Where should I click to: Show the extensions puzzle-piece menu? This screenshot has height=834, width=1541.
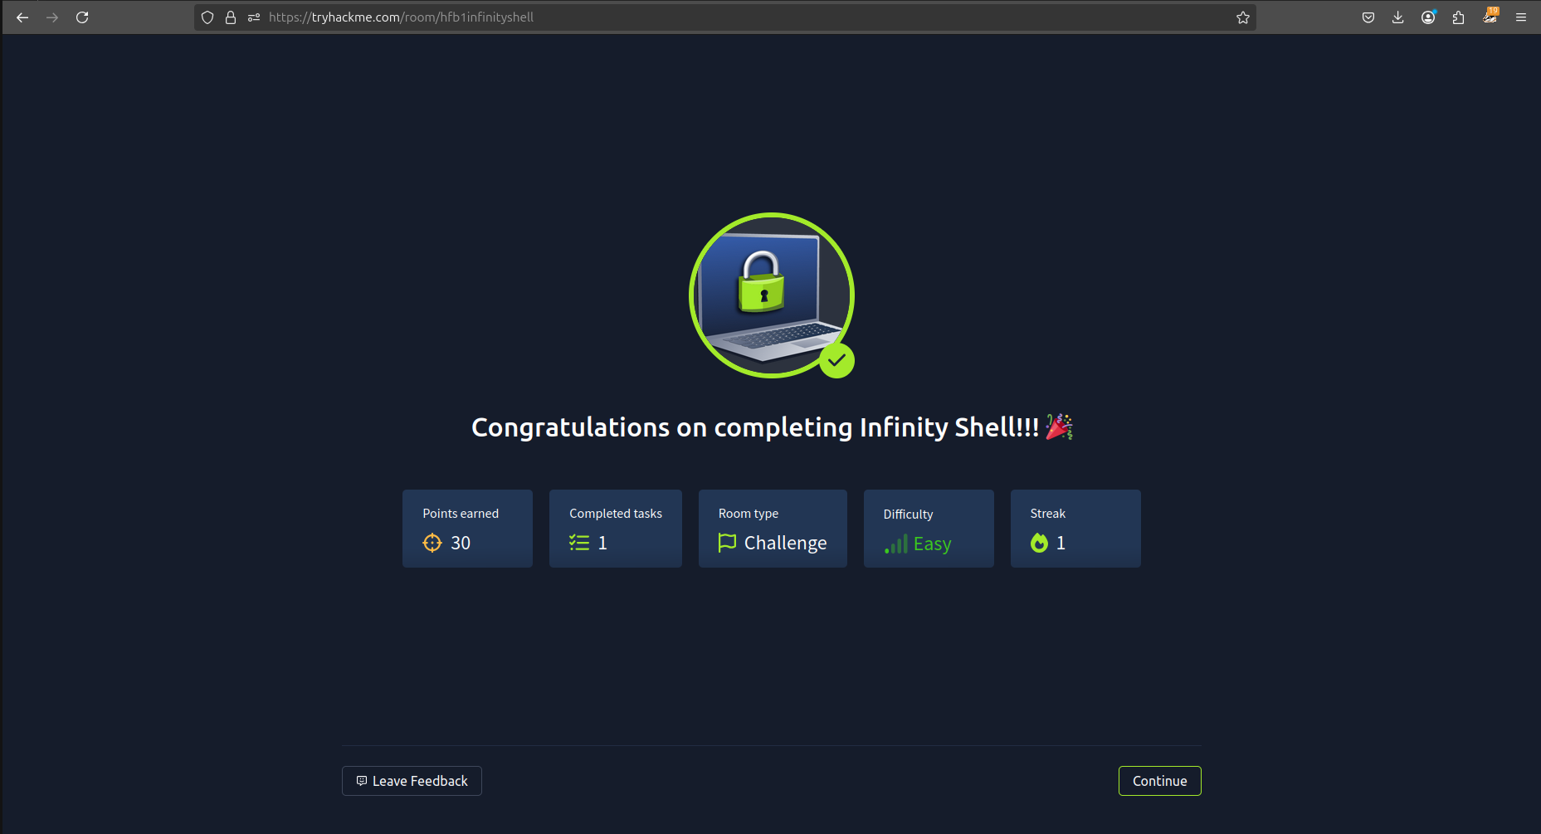point(1458,17)
